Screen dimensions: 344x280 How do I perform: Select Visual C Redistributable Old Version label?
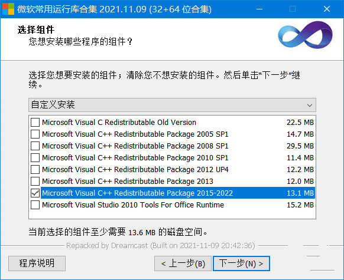coord(119,122)
